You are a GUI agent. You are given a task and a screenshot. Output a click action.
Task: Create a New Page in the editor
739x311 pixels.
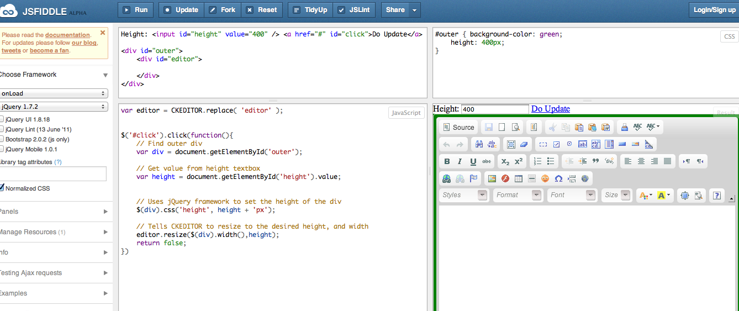(x=502, y=127)
